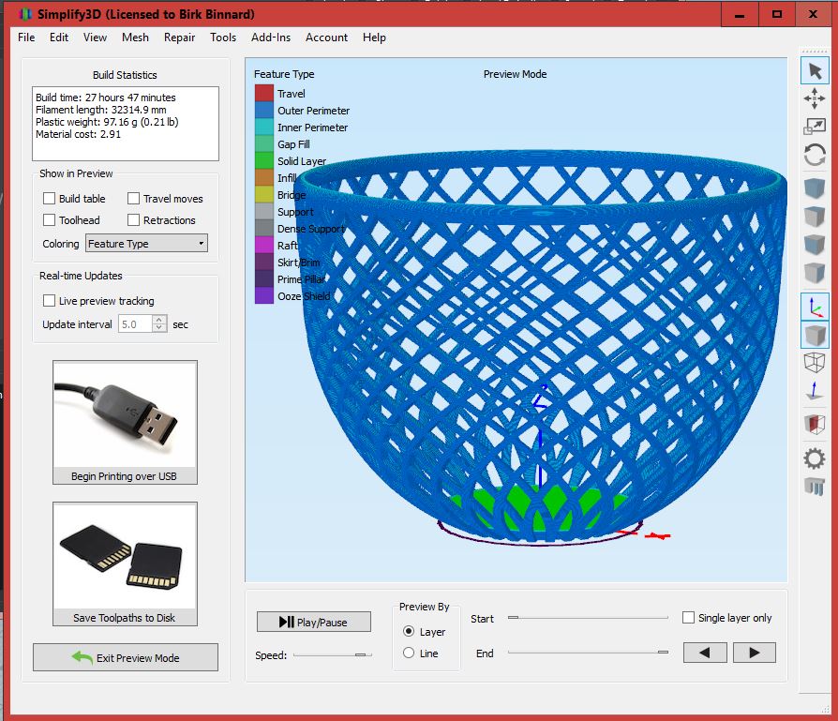Activate the scale view tool
The height and width of the screenshot is (721, 838).
[815, 127]
